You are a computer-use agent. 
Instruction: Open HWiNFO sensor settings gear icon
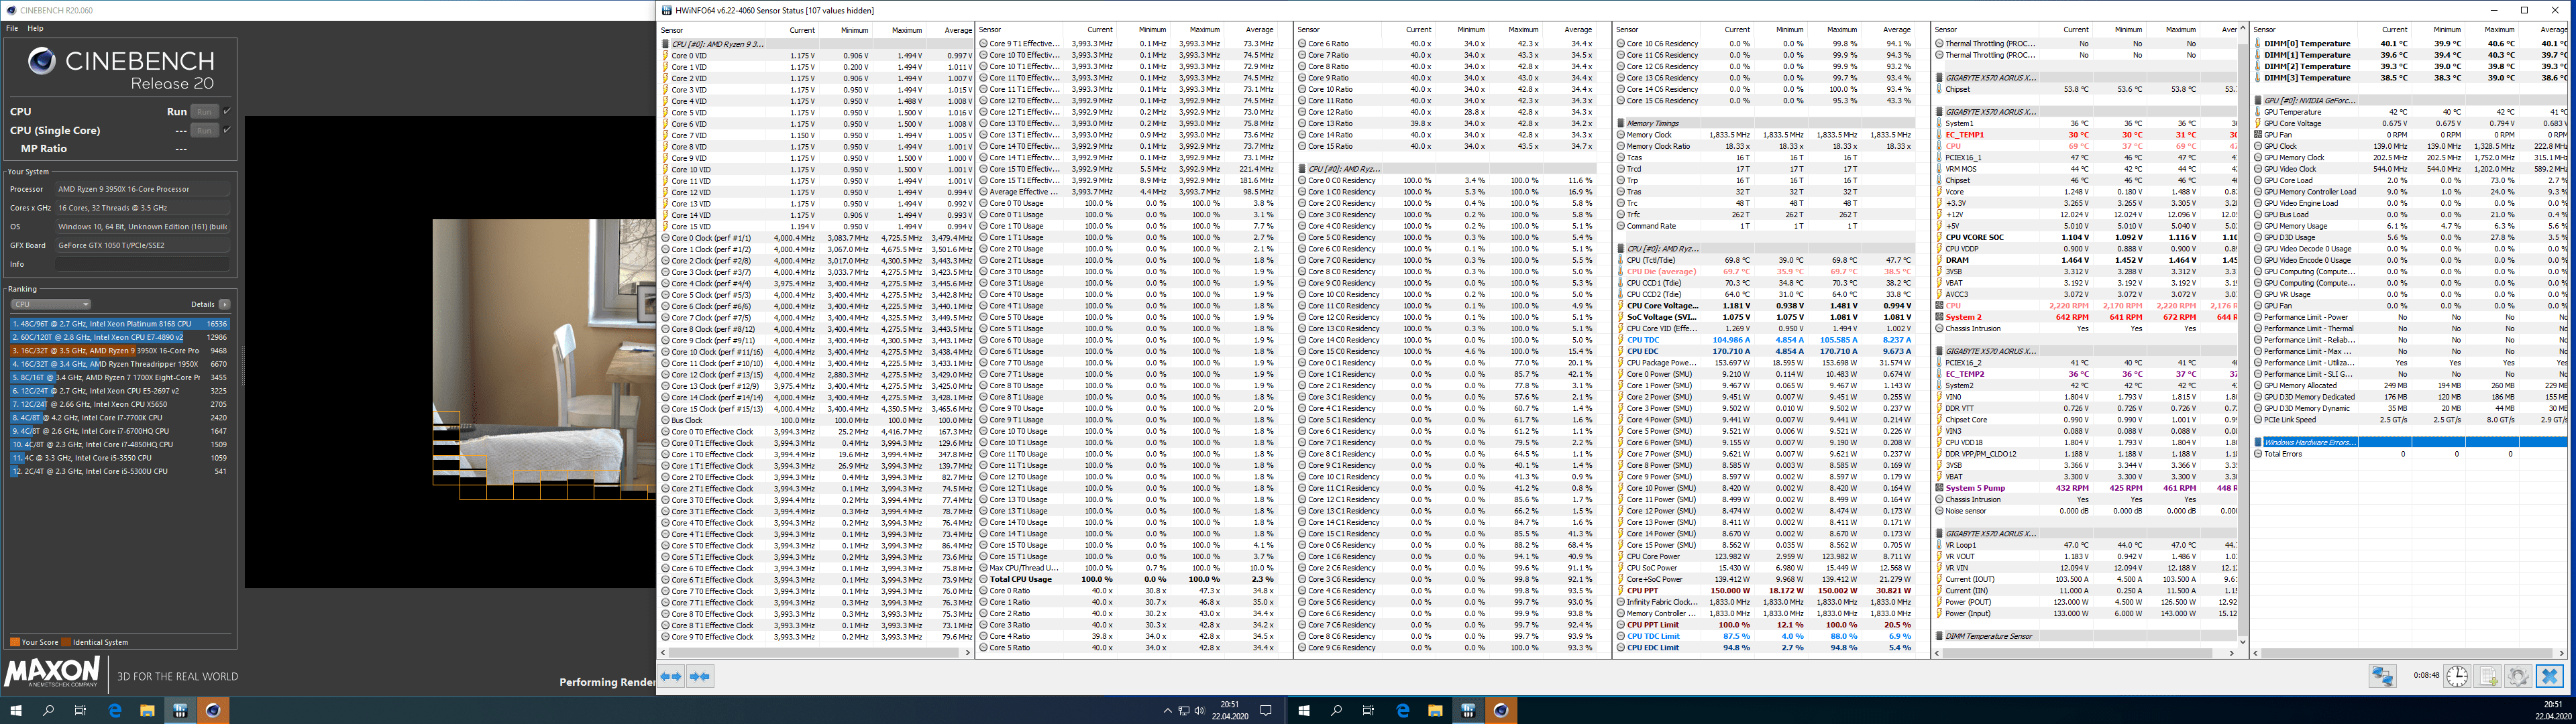tap(2518, 677)
